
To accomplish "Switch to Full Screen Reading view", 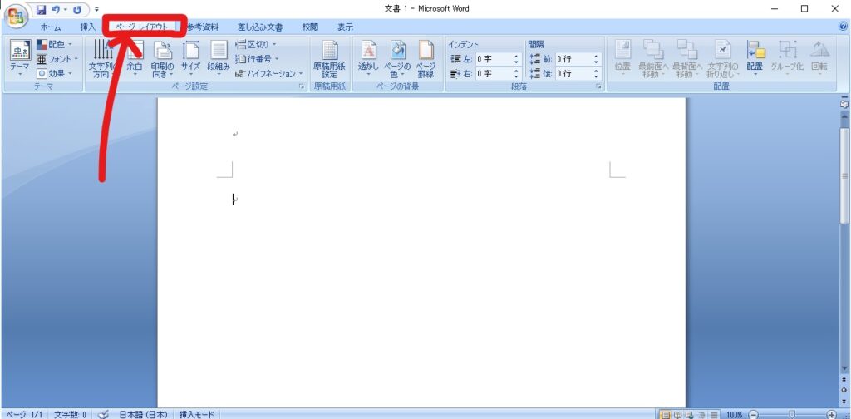I will (676, 415).
